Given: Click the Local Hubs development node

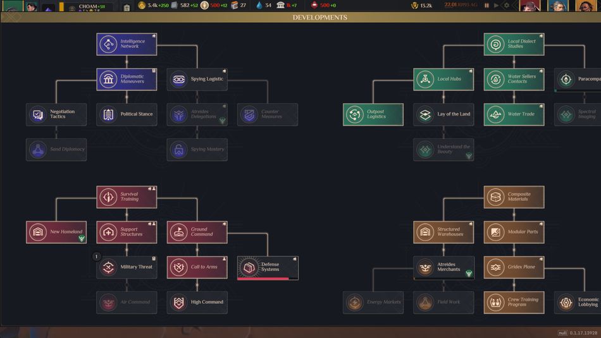Looking at the screenshot, I should (x=443, y=79).
